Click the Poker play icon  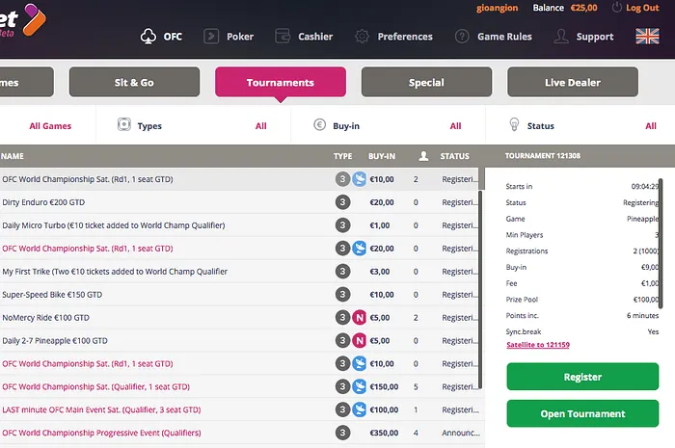click(210, 37)
